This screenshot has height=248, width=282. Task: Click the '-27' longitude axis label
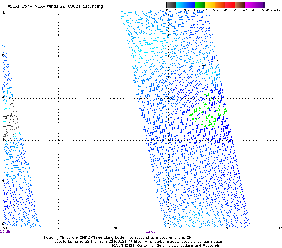pyautogui.click(x=58, y=228)
